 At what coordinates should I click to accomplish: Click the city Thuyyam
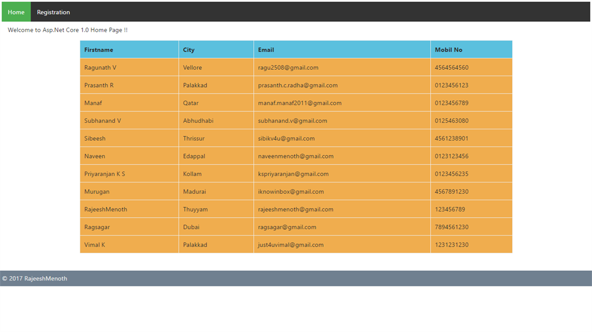(195, 210)
